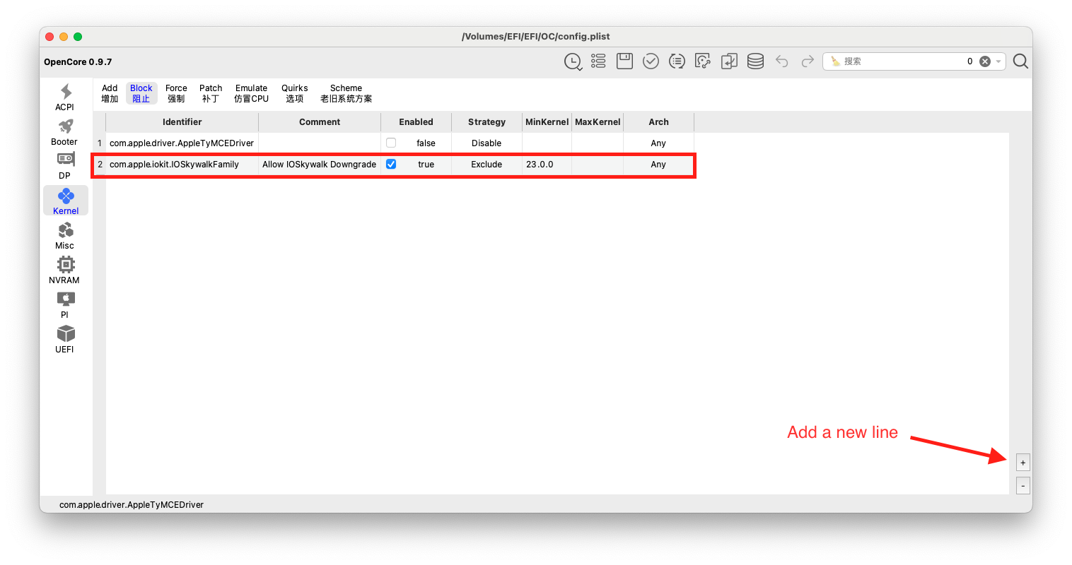Save config.plist with the floppy disk icon

(x=624, y=61)
